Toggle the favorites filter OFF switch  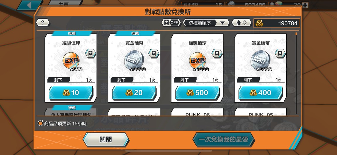(171, 23)
